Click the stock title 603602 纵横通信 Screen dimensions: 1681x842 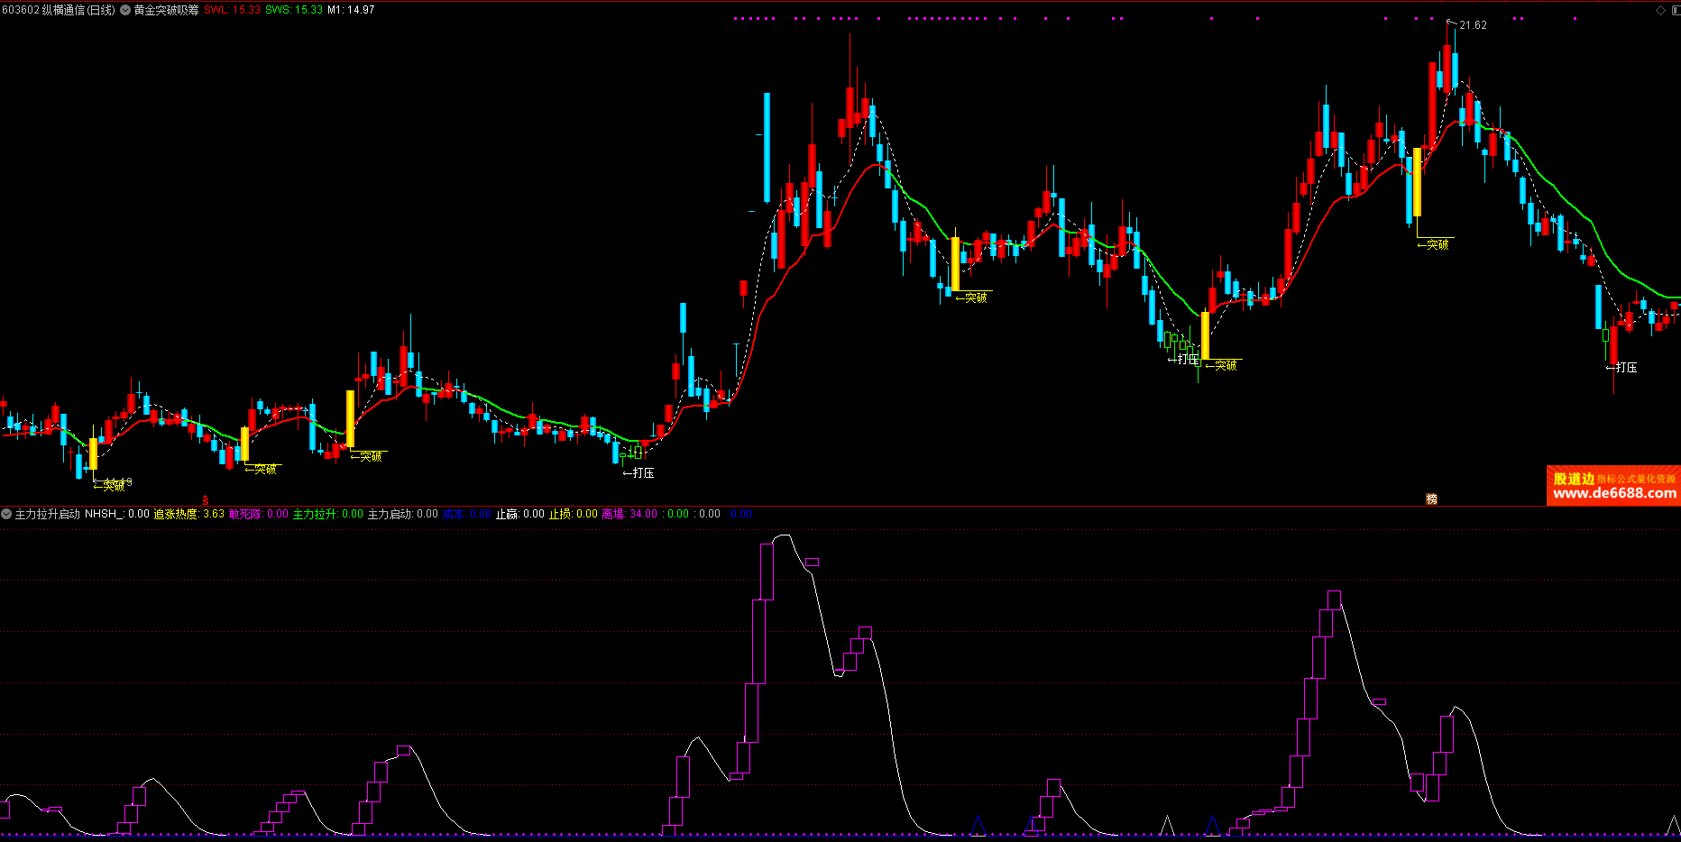(x=59, y=10)
